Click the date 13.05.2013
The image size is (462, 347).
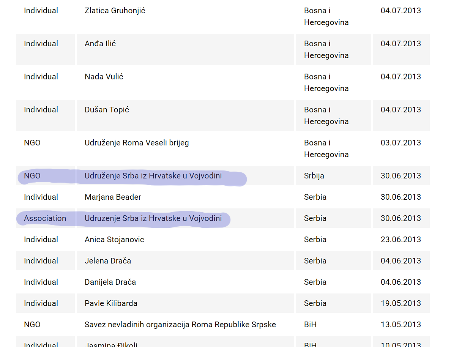(x=401, y=325)
